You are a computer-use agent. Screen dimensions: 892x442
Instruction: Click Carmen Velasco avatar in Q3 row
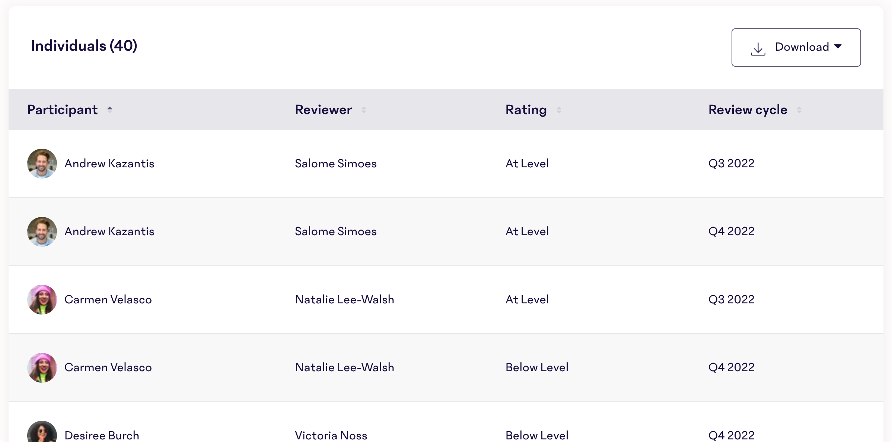(x=42, y=300)
